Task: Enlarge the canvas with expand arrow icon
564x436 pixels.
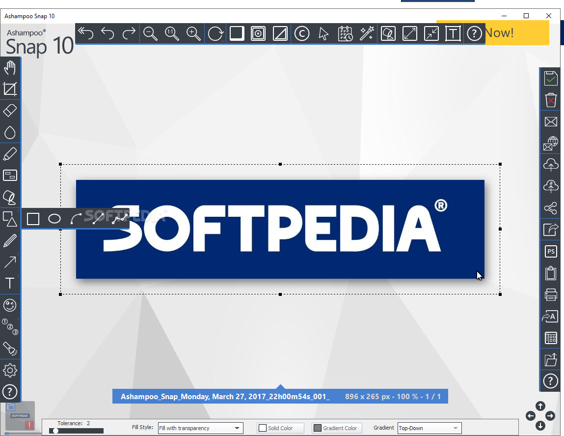Action: 410,33
